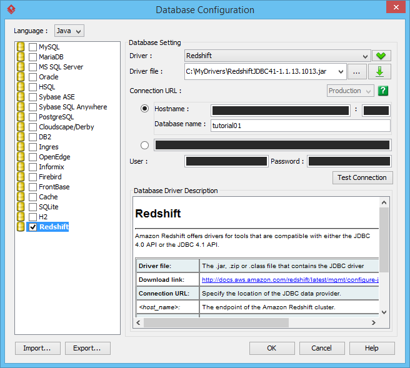410x368 pixels.
Task: Tick the MariaDB checkbox
Action: [x=32, y=57]
